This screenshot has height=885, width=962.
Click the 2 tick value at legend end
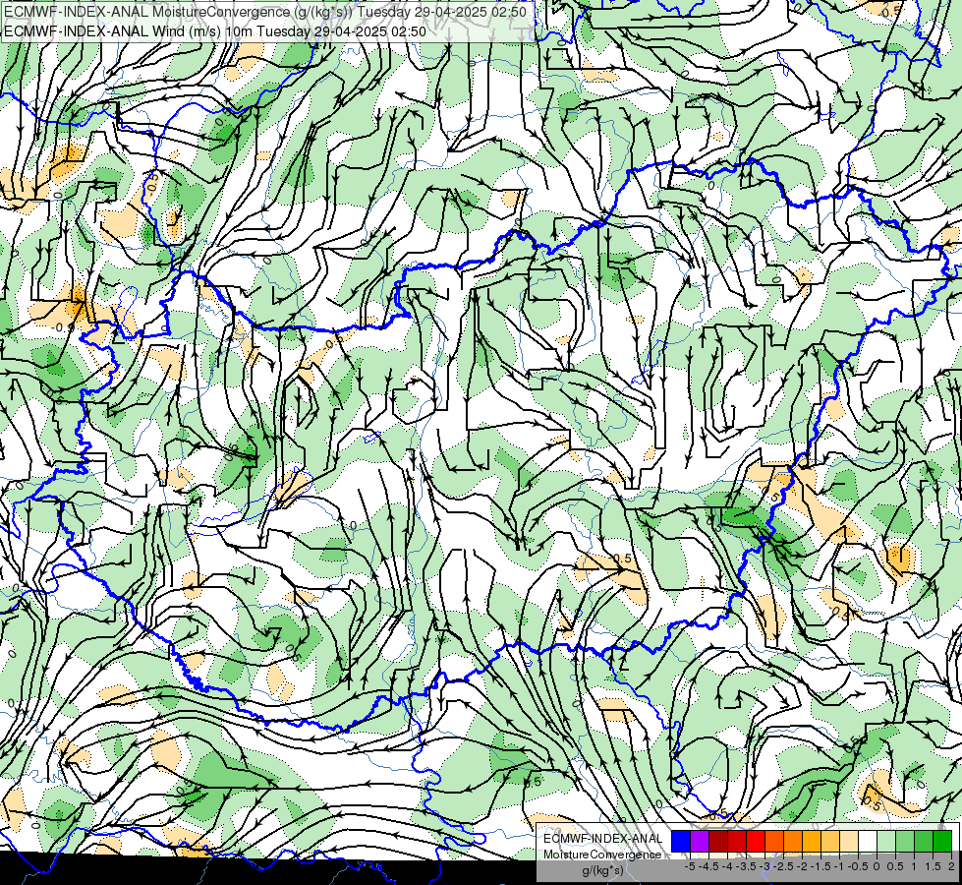tap(951, 866)
